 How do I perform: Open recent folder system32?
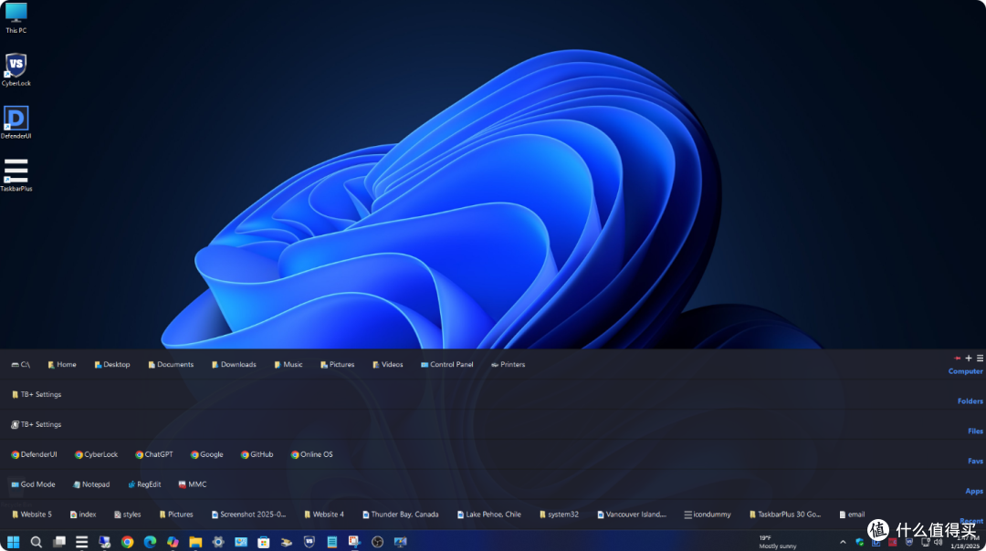point(559,515)
